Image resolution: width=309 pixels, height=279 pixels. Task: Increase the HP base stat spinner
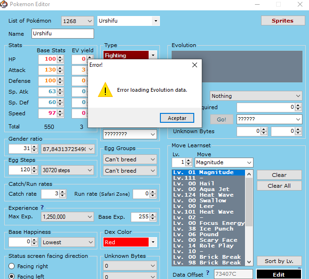60,57
